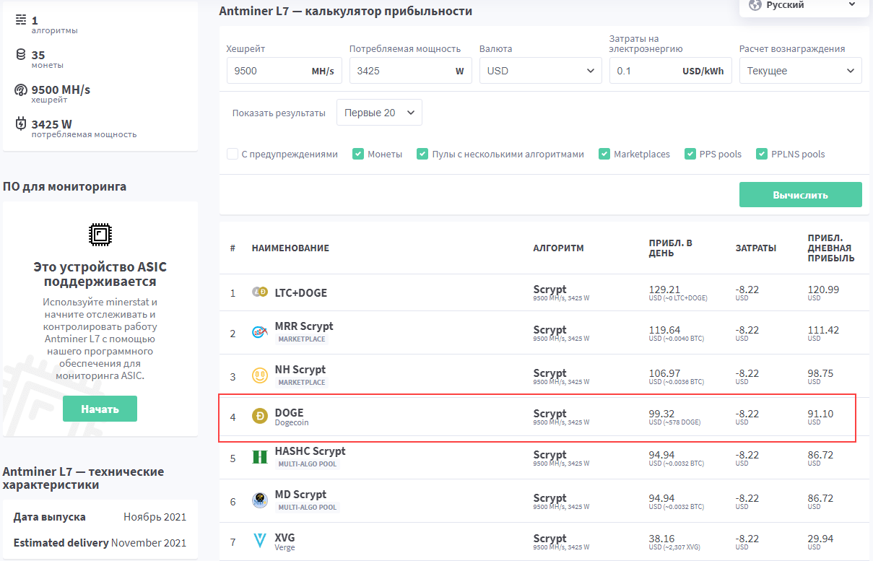Open the USD currency dropdown
This screenshot has height=561, width=873.
pyautogui.click(x=540, y=71)
